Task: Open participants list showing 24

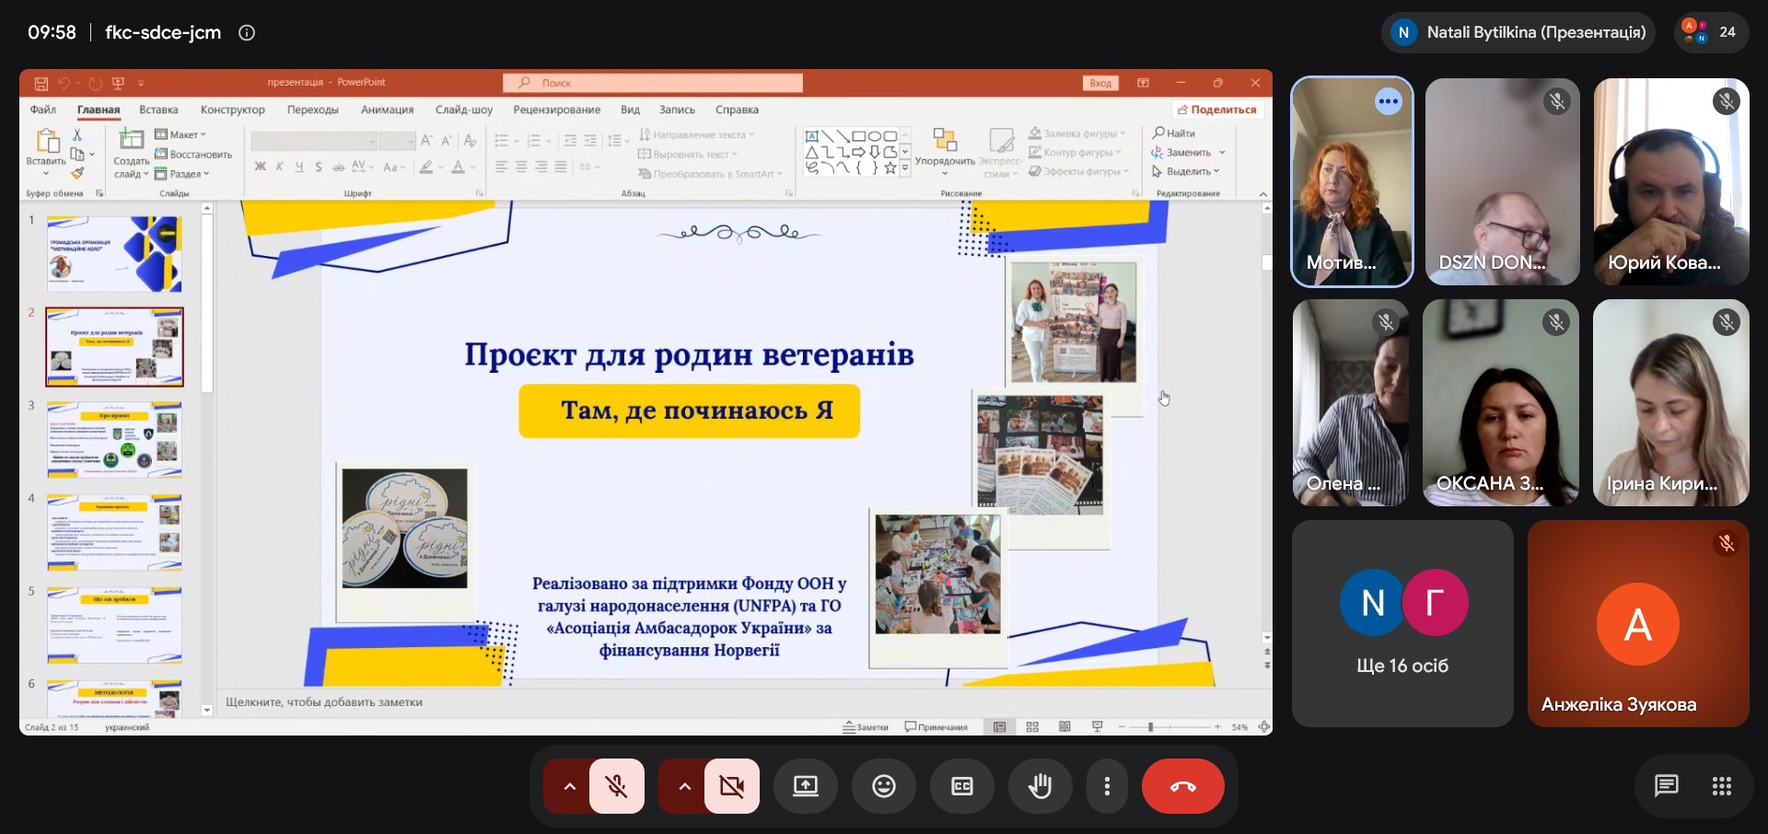Action: (x=1711, y=32)
